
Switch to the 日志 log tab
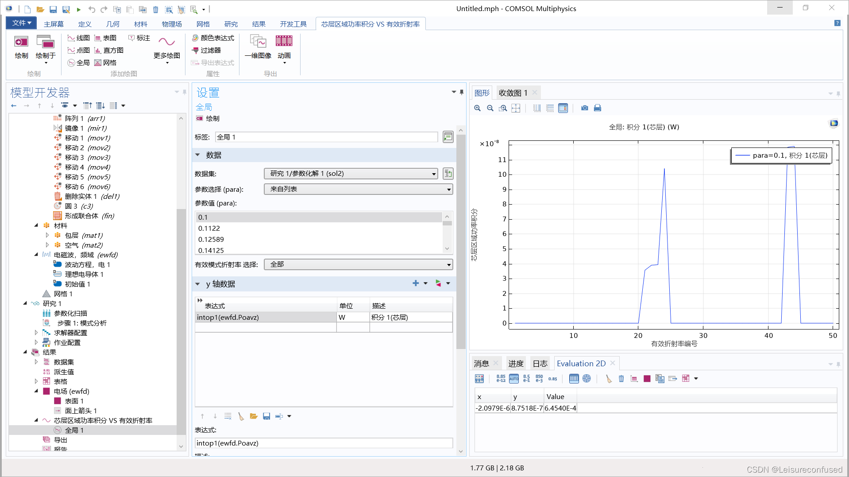tap(540, 364)
